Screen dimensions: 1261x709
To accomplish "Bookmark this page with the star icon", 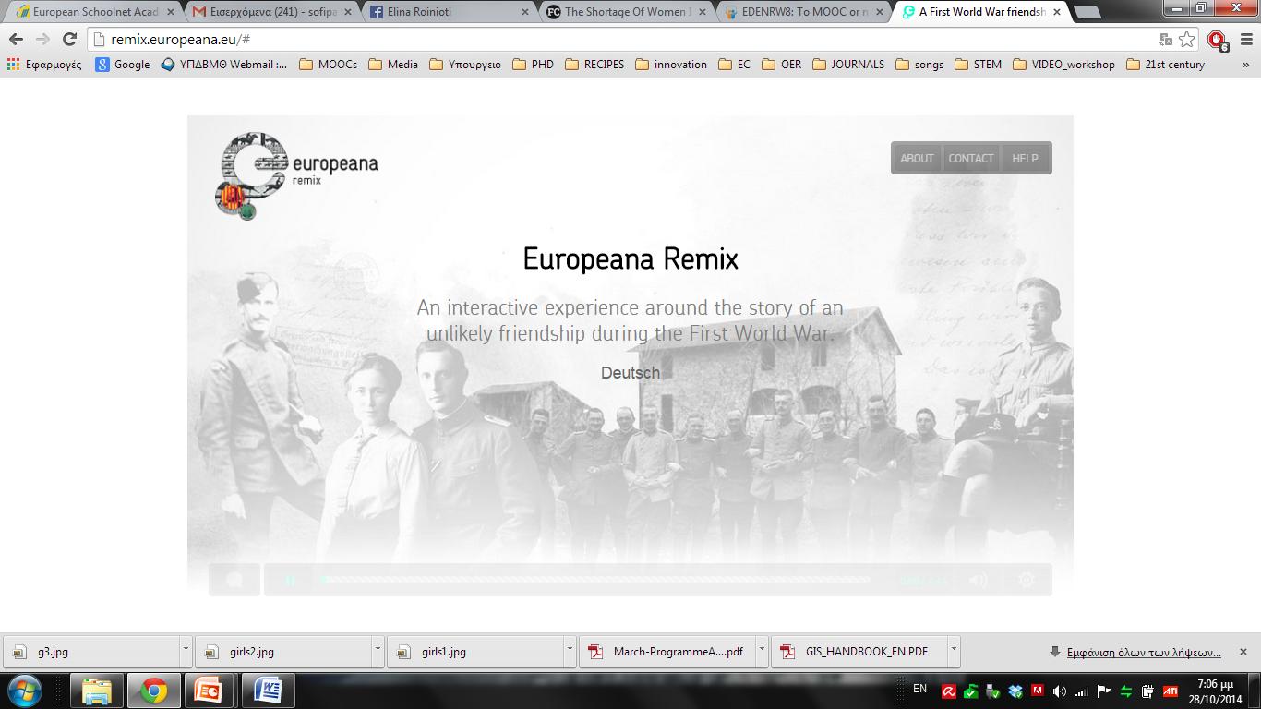I will pyautogui.click(x=1187, y=40).
